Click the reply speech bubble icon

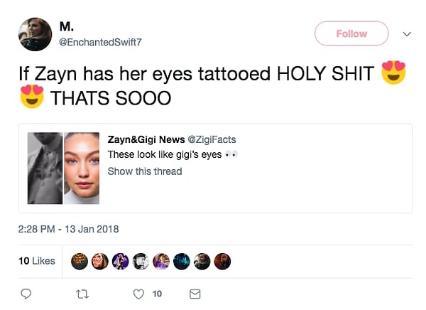pos(25,294)
